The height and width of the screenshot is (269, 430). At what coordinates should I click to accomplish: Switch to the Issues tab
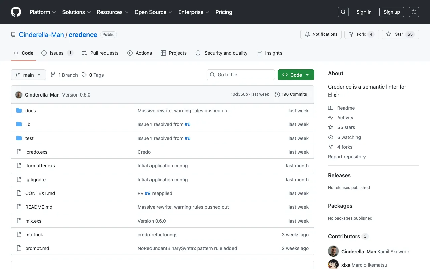pyautogui.click(x=57, y=53)
